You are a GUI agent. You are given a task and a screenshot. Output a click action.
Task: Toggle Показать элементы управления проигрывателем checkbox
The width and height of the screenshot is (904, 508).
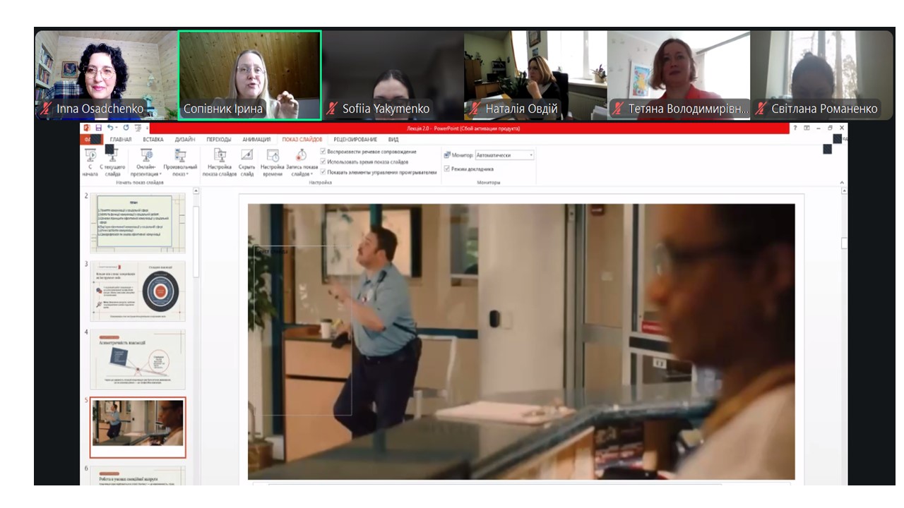[323, 171]
